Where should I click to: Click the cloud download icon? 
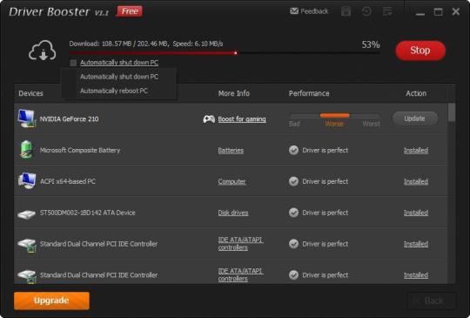(43, 51)
